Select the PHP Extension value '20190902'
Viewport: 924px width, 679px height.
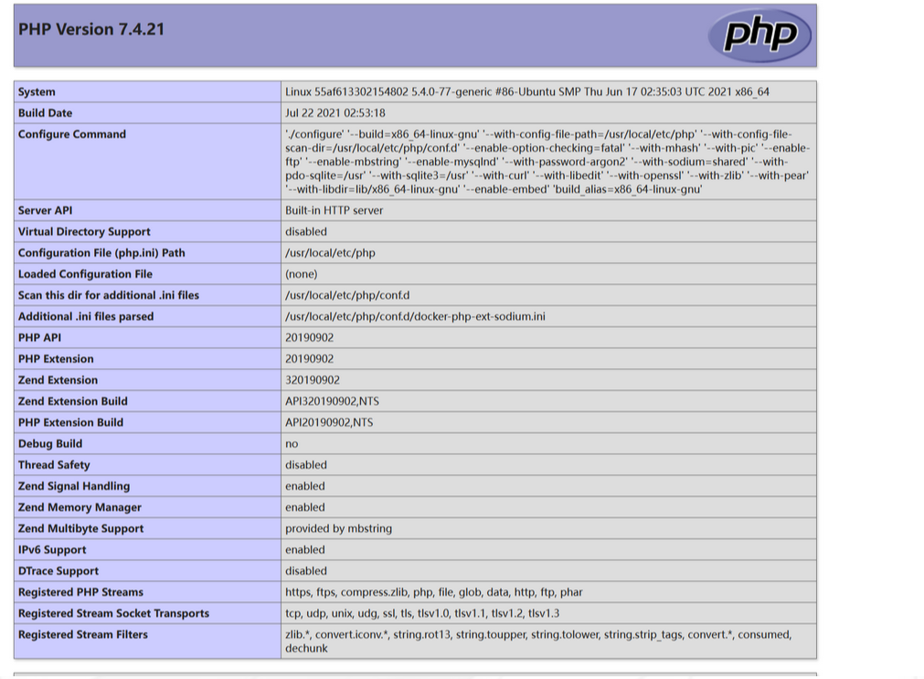tap(310, 359)
